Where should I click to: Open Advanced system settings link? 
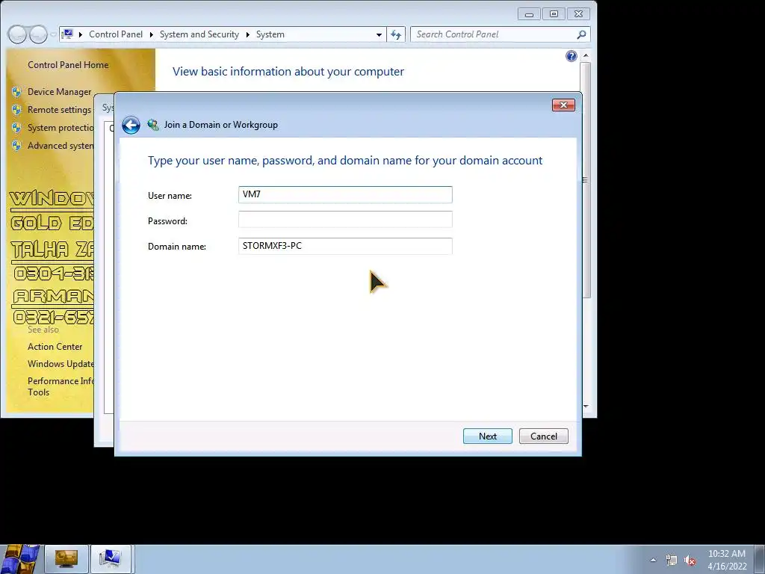pyautogui.click(x=61, y=146)
